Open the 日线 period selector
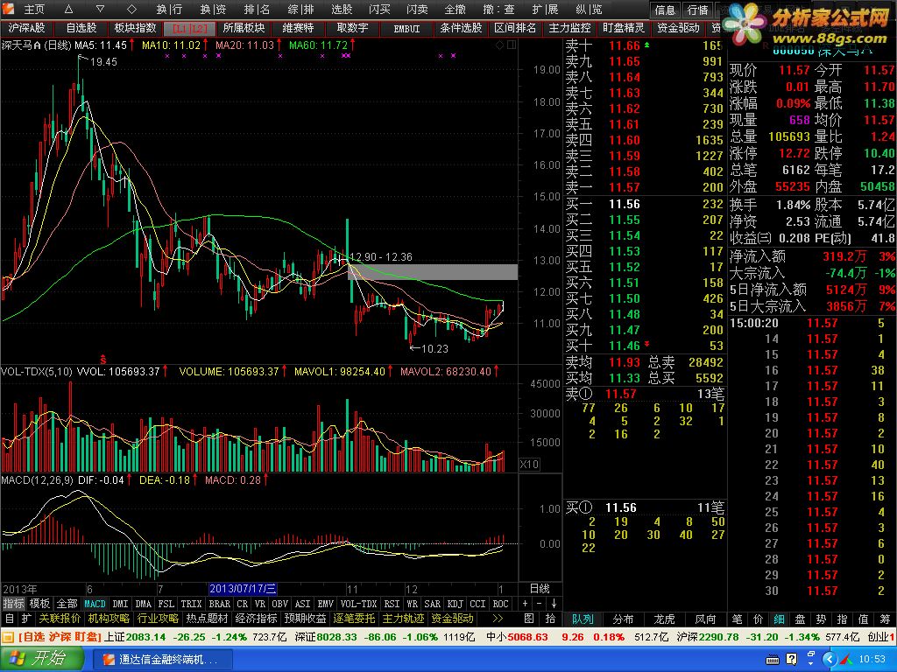Screen dimensions: 897x672 [540, 589]
